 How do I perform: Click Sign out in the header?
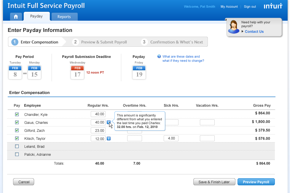pyautogui.click(x=250, y=7)
